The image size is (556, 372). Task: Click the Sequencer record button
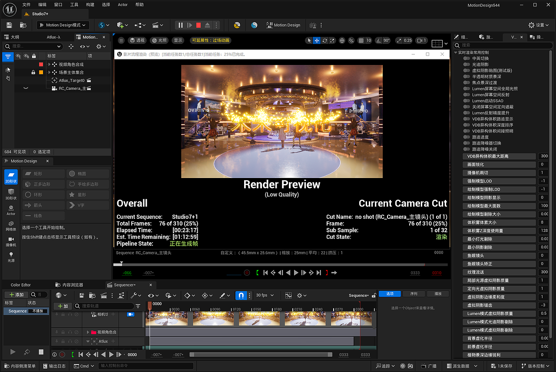pos(62,355)
